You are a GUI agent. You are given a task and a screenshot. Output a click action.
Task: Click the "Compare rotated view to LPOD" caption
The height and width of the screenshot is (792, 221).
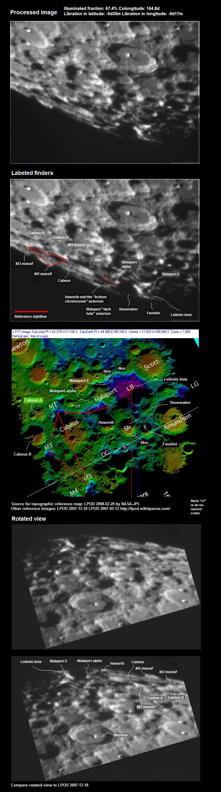50,785
